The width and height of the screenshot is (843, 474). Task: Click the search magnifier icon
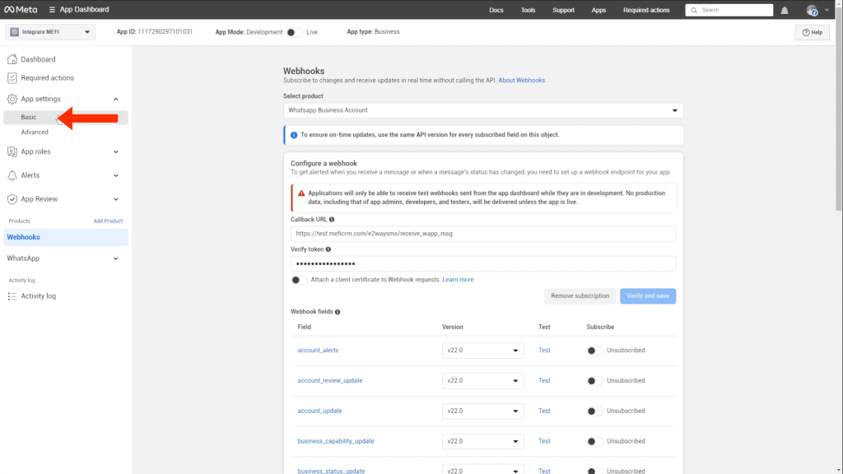(x=694, y=10)
